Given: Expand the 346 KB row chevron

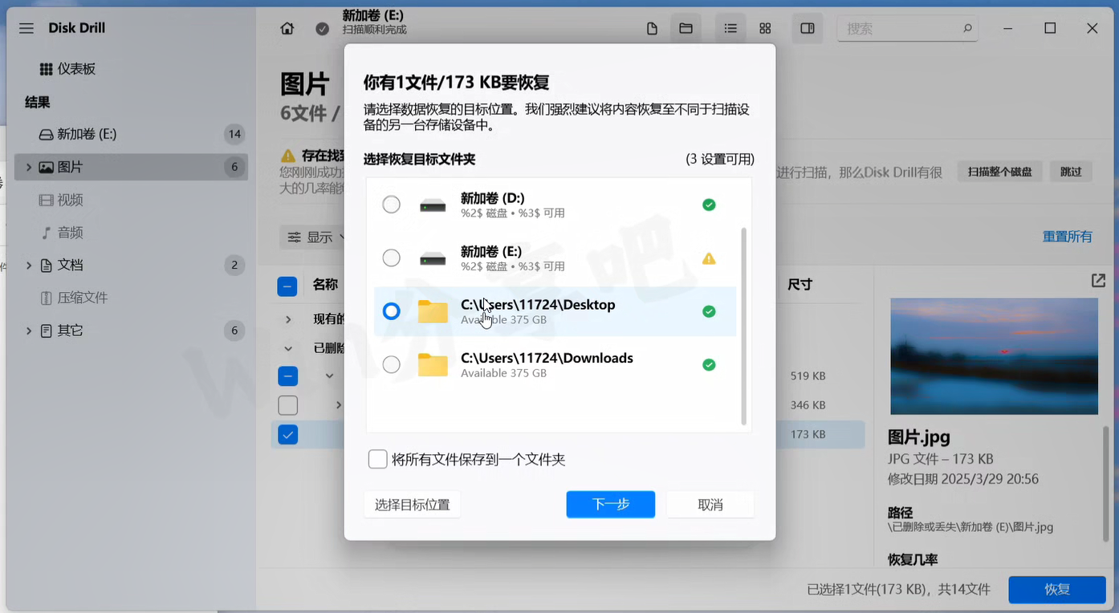Looking at the screenshot, I should pyautogui.click(x=339, y=405).
